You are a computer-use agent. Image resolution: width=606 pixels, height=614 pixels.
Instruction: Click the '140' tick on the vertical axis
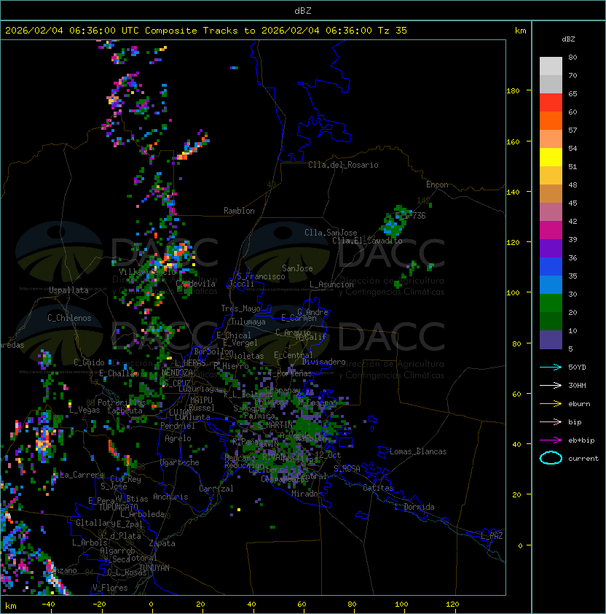(x=513, y=192)
